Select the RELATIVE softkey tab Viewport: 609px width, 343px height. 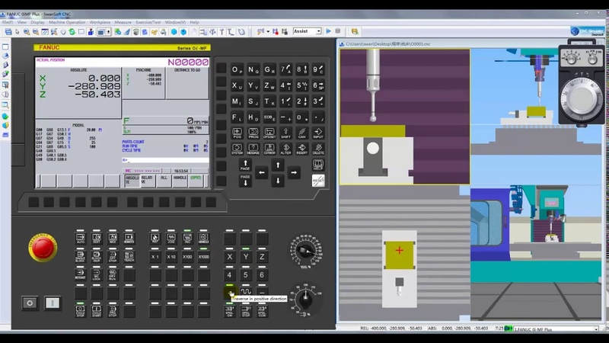click(x=148, y=180)
